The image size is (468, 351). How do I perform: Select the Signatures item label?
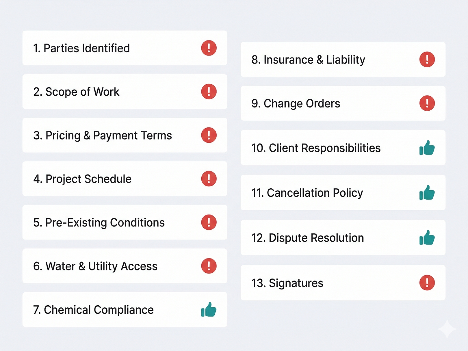click(x=287, y=283)
